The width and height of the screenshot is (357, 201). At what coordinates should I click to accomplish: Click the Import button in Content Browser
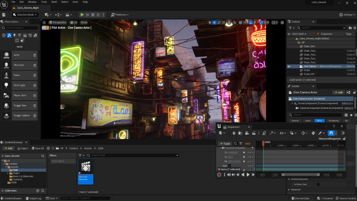click(x=23, y=148)
